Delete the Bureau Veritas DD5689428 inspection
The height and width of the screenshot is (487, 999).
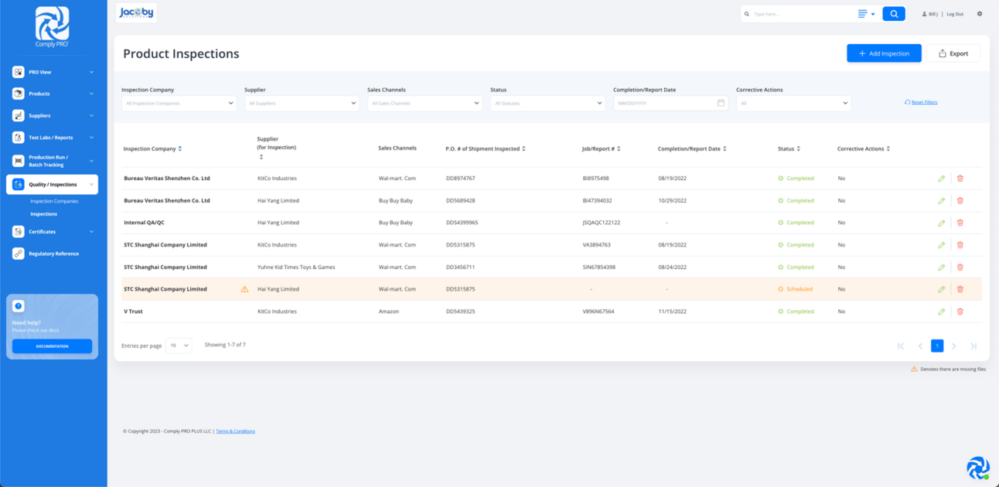click(x=960, y=200)
